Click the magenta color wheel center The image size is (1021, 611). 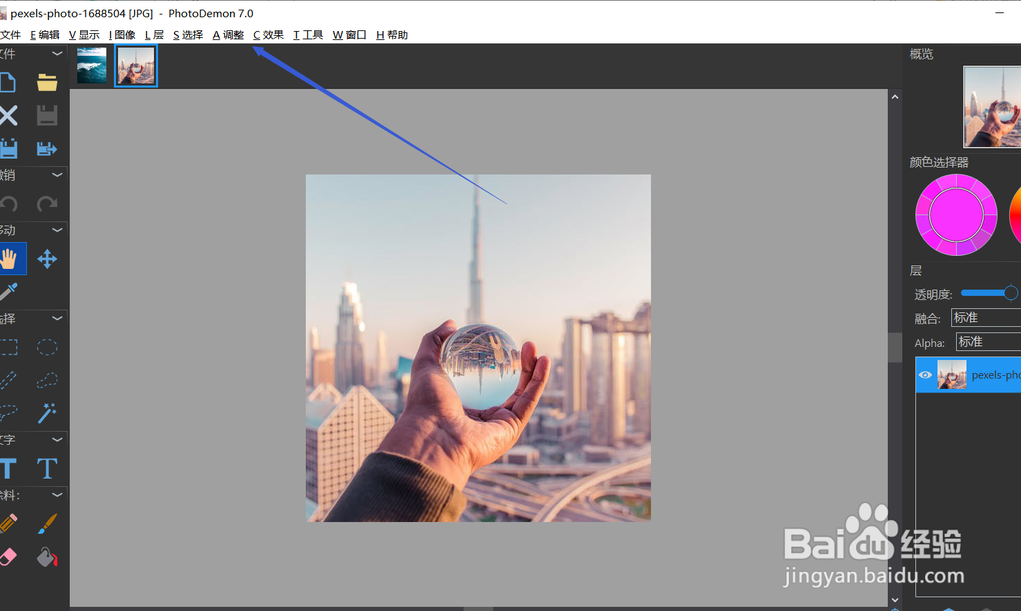[x=956, y=215]
